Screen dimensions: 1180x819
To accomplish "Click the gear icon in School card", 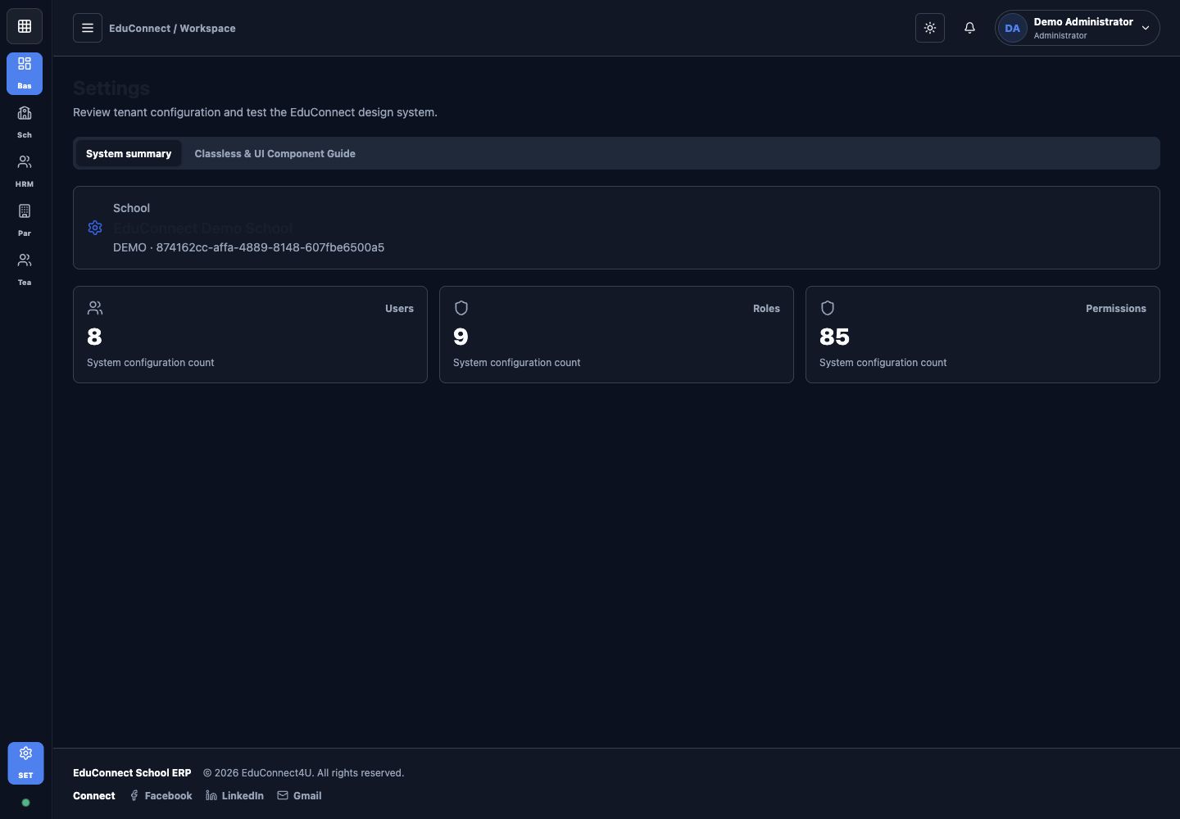I will [x=95, y=228].
